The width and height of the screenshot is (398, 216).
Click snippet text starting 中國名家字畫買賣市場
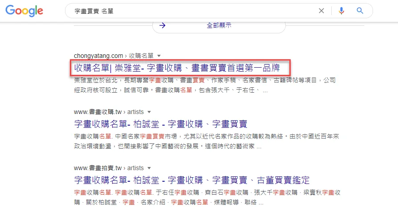click(207, 141)
